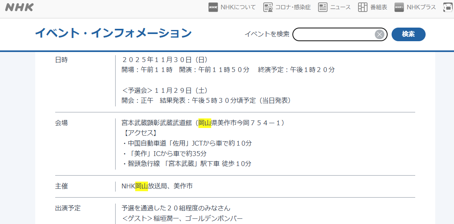The height and width of the screenshot is (224, 454).
Task: Go to the コロナ・感染症 page
Action: click(x=293, y=7)
